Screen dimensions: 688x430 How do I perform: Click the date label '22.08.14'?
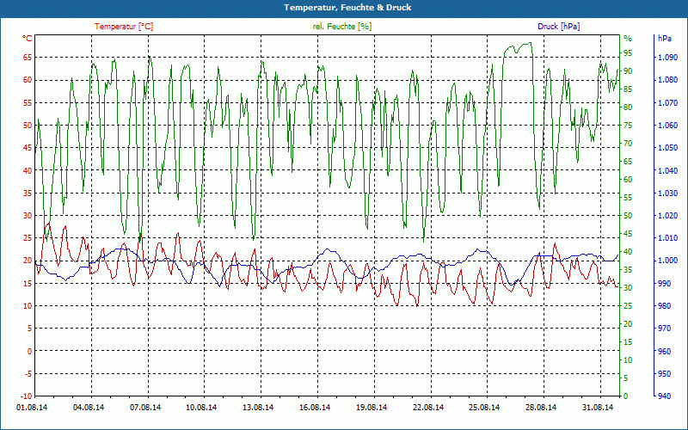(x=427, y=408)
